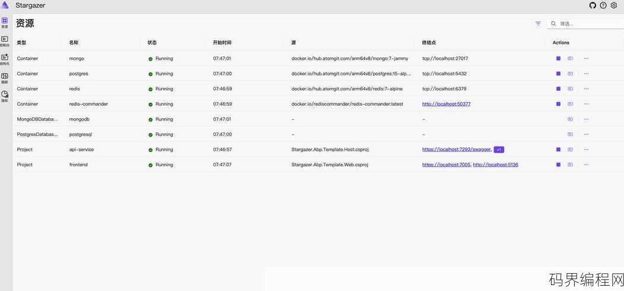Screen dimensions: 624x291
Task: Select the frontend name cell
Action: click(78, 165)
